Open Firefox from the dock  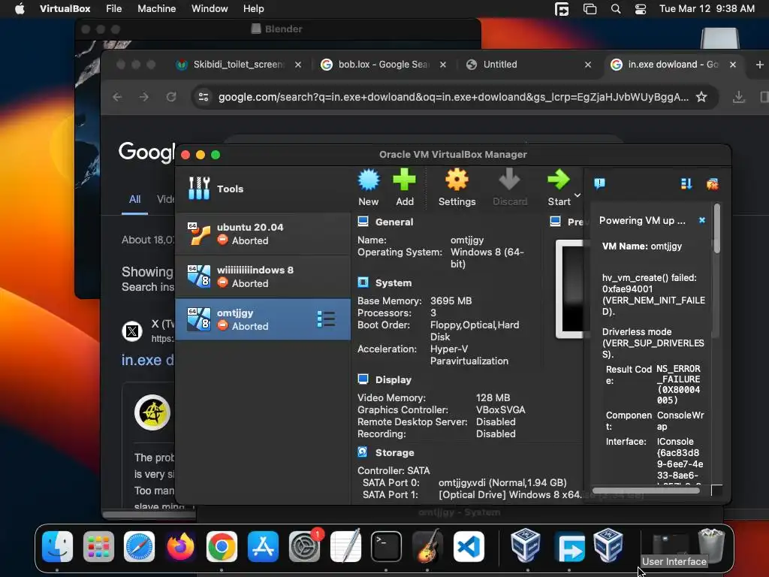point(180,546)
